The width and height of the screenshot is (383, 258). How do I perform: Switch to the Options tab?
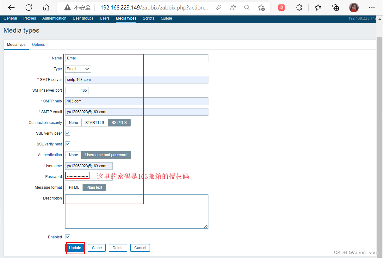pos(39,45)
